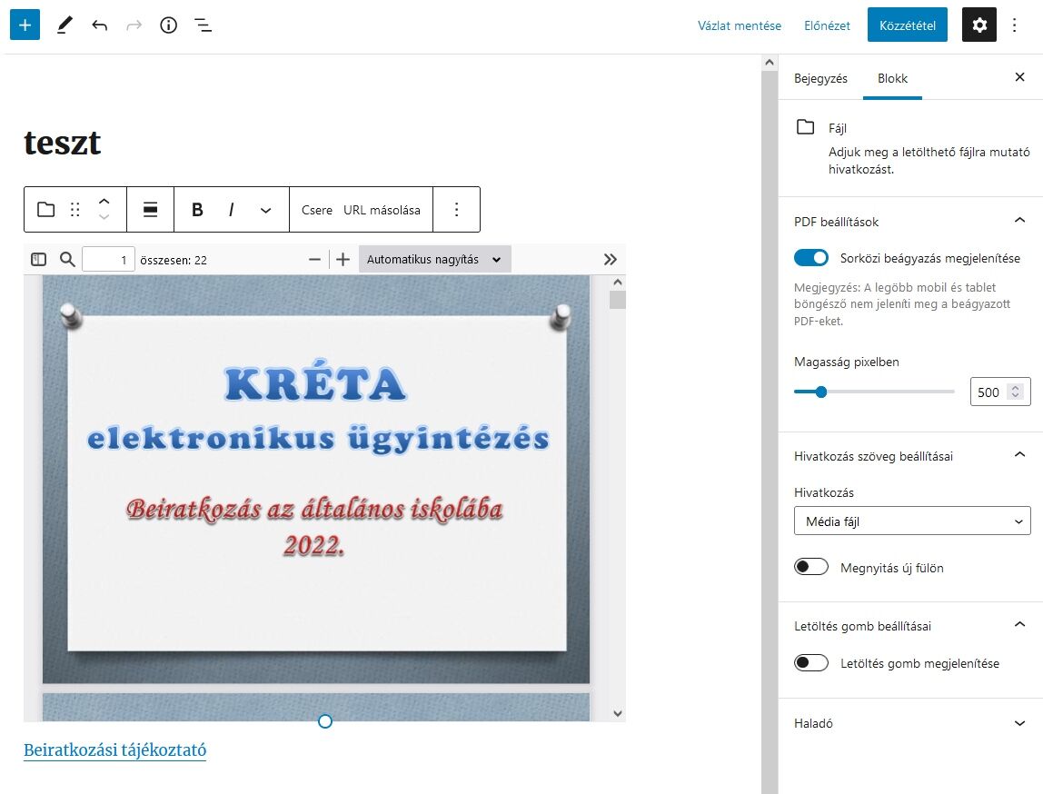The height and width of the screenshot is (794, 1043).
Task: Open more rich text controls dropdown chevron
Action: [x=265, y=210]
